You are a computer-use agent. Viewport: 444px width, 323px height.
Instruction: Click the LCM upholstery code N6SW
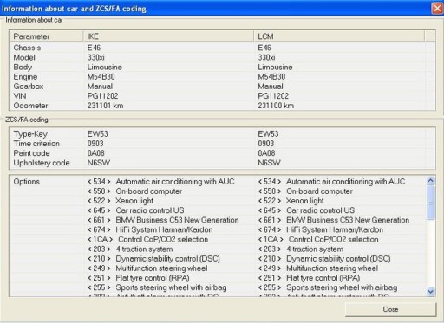(x=269, y=163)
